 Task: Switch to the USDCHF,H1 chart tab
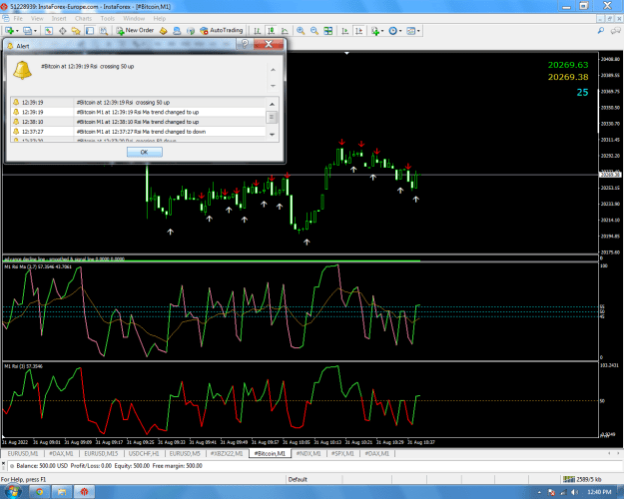[144, 454]
